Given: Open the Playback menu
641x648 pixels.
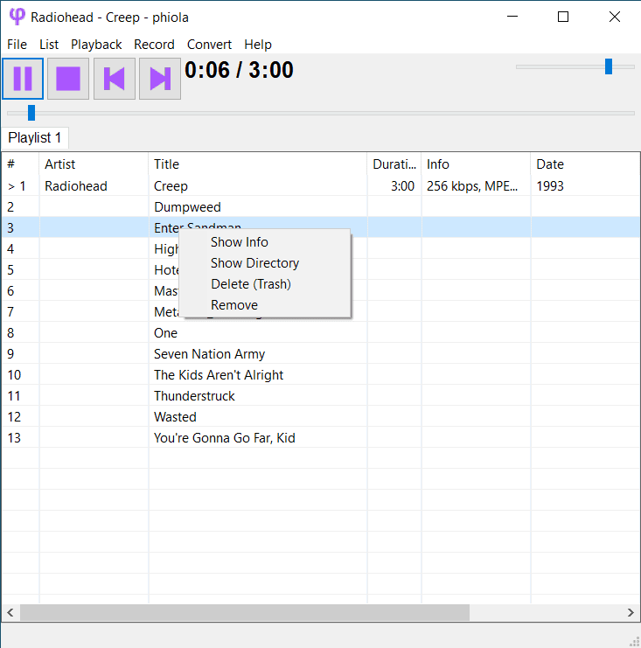Looking at the screenshot, I should pos(96,45).
